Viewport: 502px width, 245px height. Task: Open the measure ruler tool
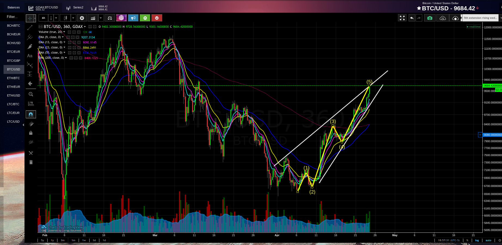coord(31,104)
